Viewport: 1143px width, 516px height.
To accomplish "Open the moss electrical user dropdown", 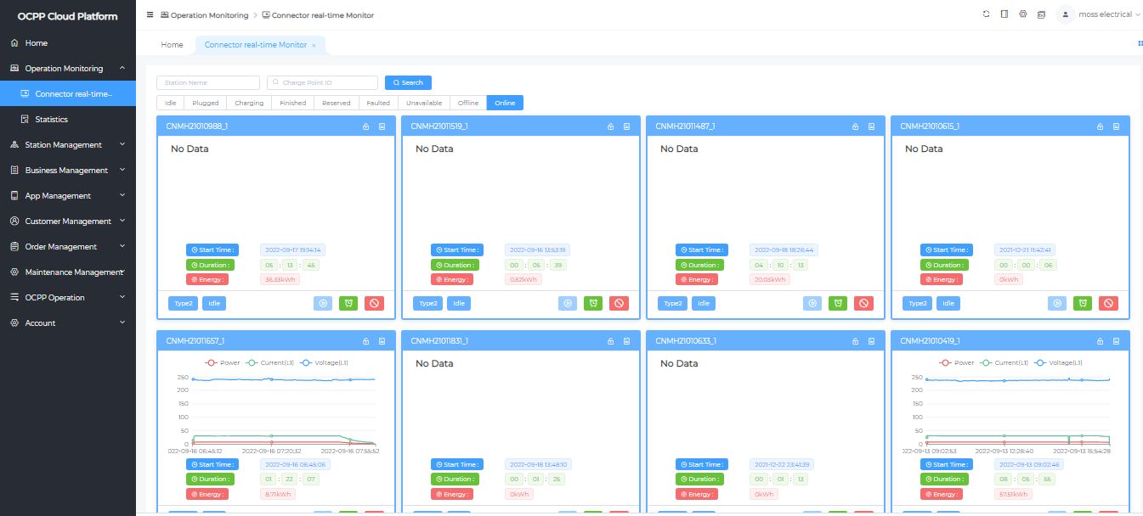I will click(x=1109, y=14).
